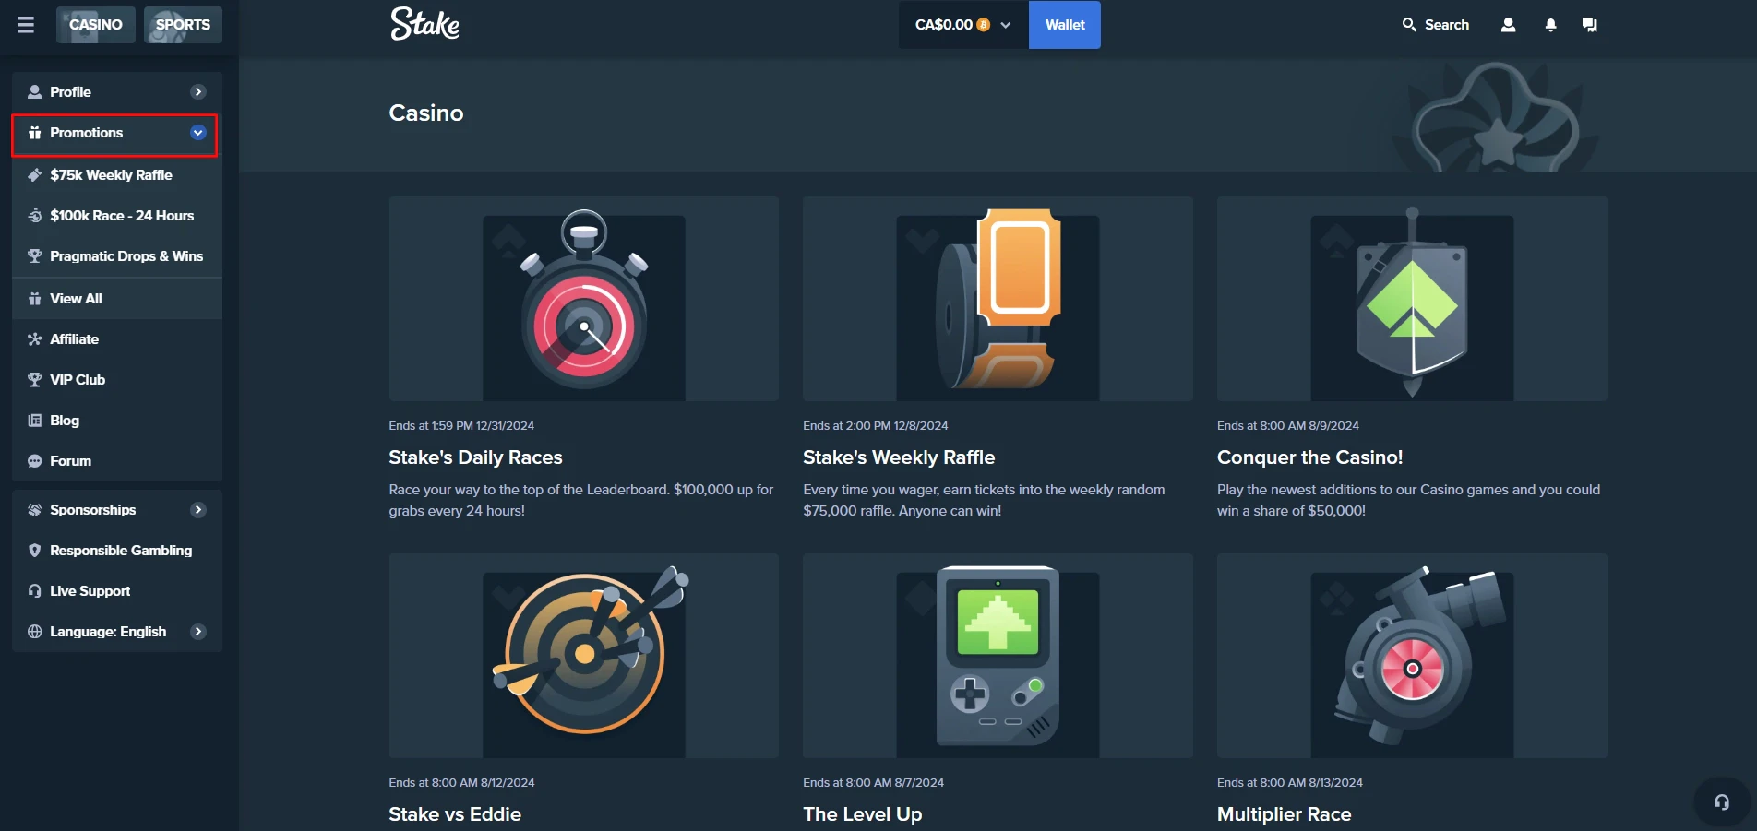The height and width of the screenshot is (831, 1757).
Task: Open $100k Race - 24 Hours
Action: click(117, 216)
